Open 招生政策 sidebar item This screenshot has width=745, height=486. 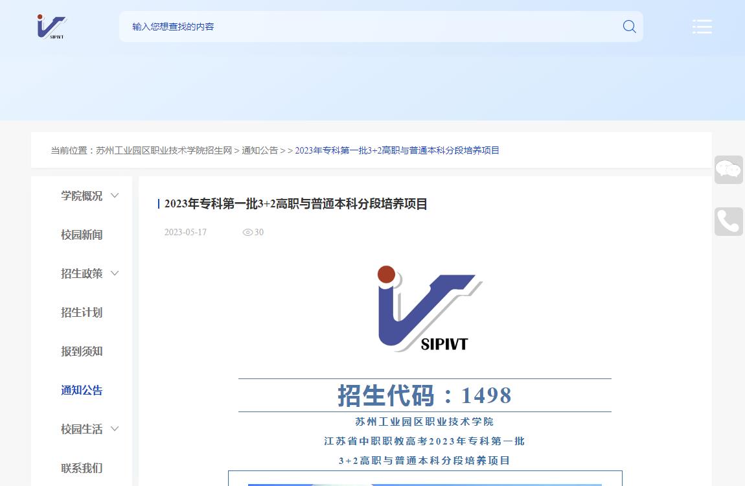pos(82,273)
